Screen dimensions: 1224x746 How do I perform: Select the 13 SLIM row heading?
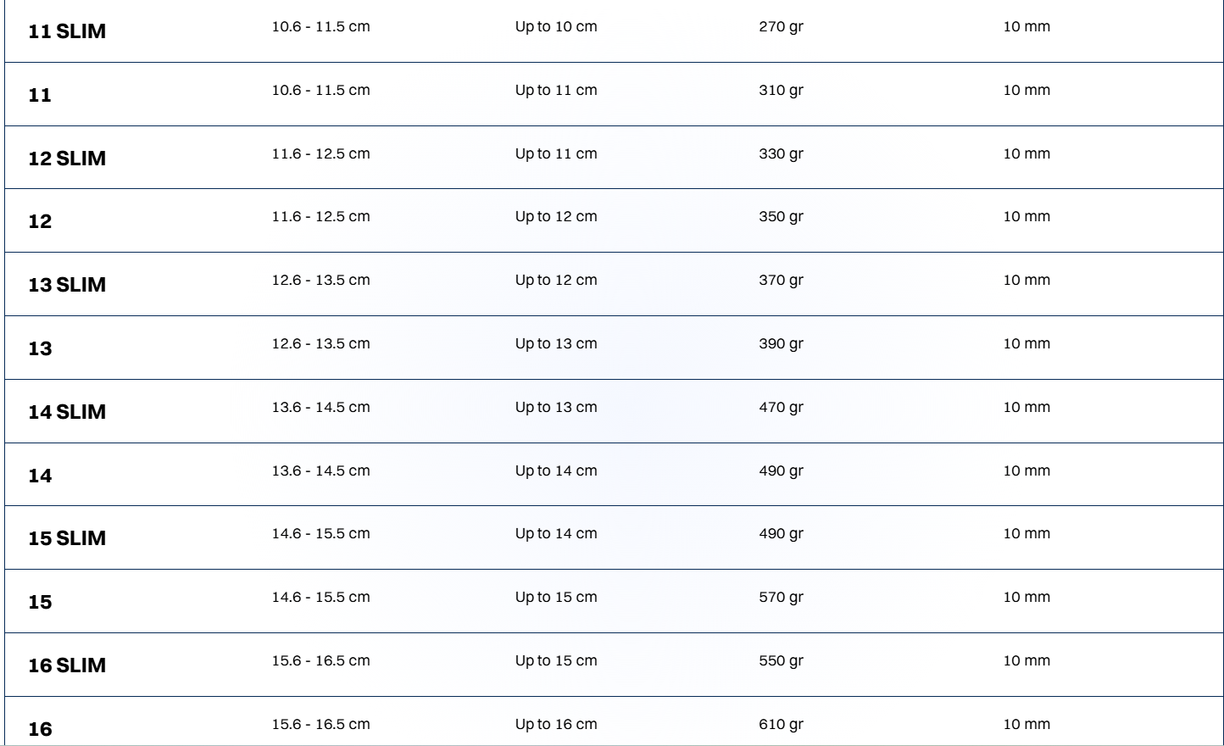(67, 285)
